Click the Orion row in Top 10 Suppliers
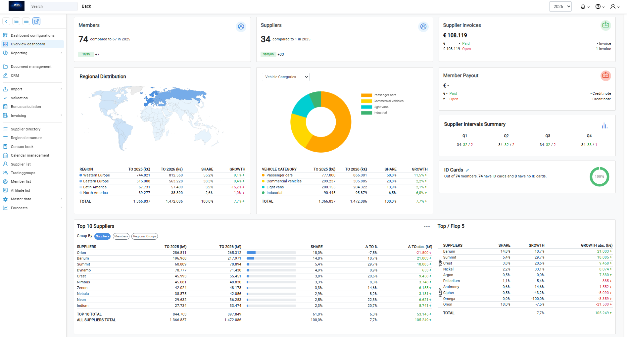Viewport: 627px width, 337px height. point(254,253)
